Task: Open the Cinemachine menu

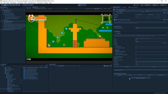Action: pos(40,3)
